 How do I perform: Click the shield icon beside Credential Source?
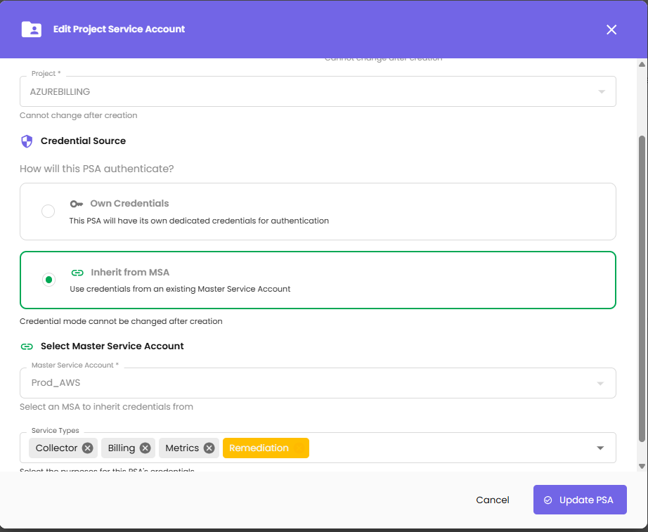click(27, 141)
